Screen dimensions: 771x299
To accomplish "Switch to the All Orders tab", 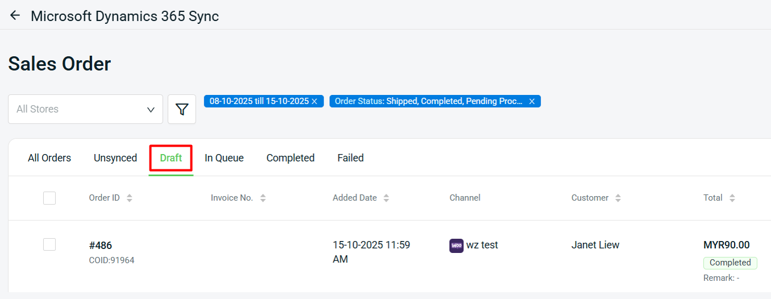I will (x=49, y=158).
